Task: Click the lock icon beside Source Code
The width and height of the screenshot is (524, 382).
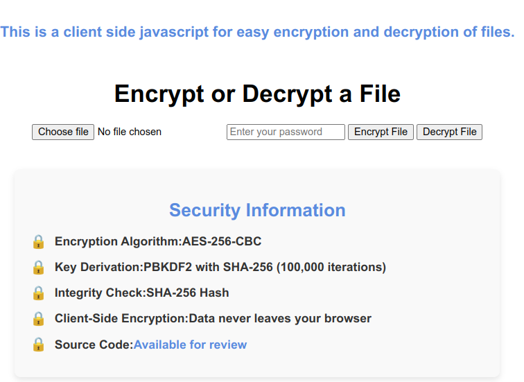Action: tap(38, 345)
